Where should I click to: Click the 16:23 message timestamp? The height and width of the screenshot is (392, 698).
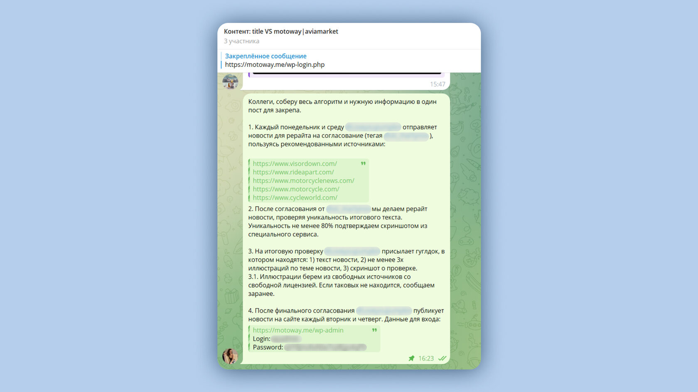(426, 358)
